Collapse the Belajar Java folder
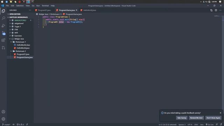This screenshot has height=126, width=224. [19, 39]
